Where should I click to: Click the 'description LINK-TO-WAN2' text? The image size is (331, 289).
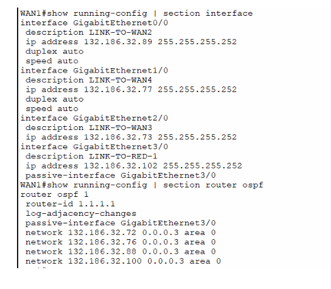(89, 33)
